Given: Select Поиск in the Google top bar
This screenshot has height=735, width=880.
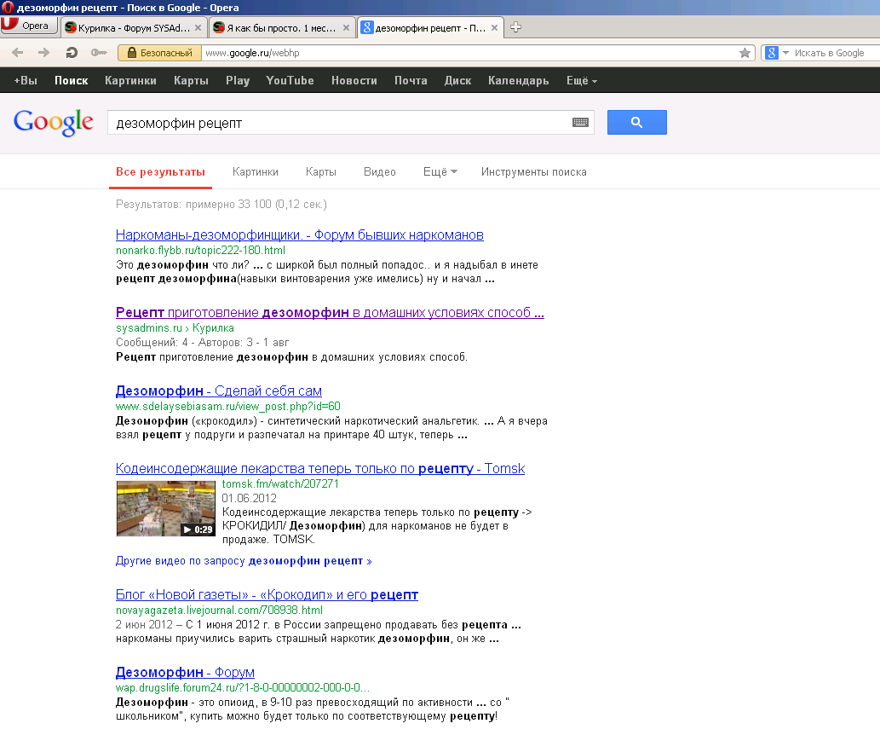Looking at the screenshot, I should 72,80.
